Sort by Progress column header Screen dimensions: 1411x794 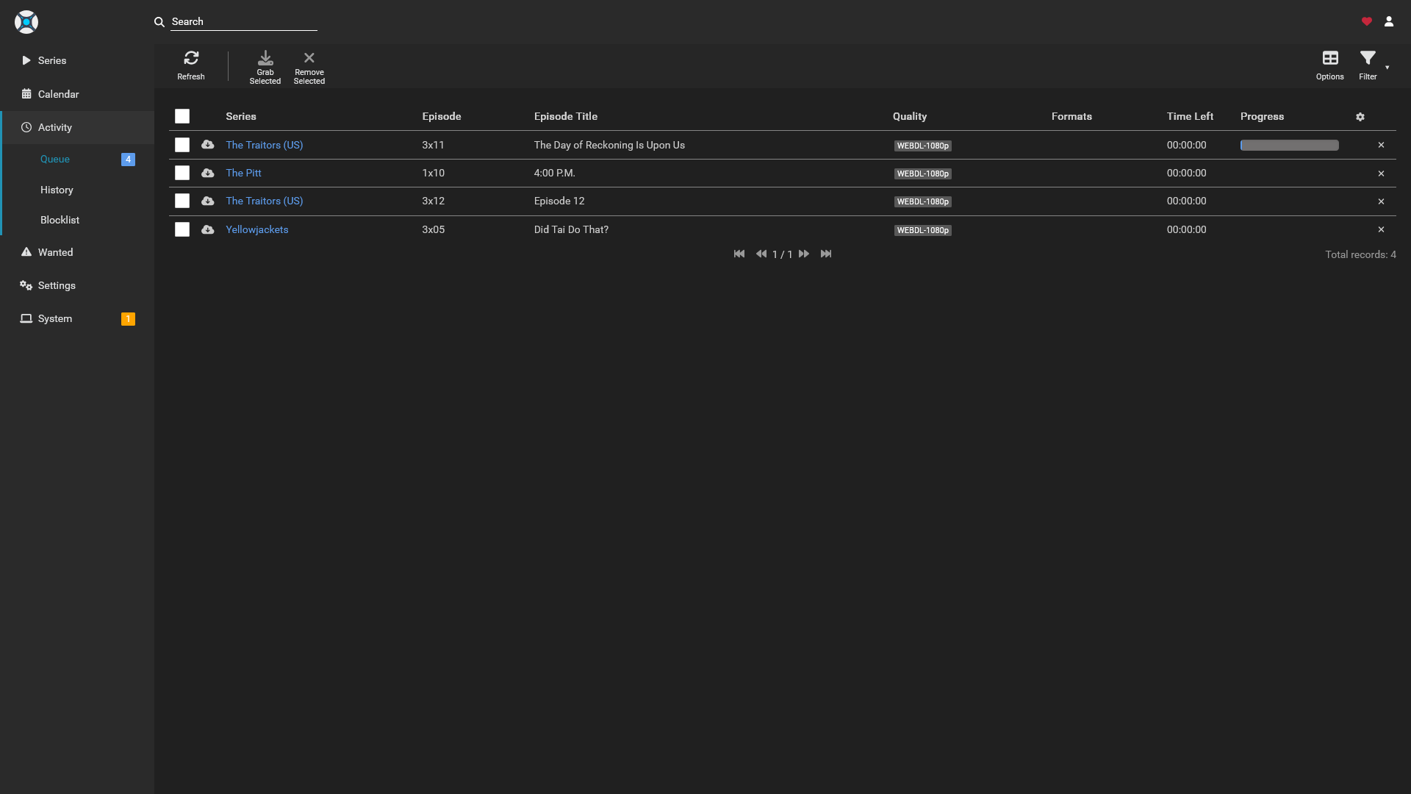(x=1262, y=116)
